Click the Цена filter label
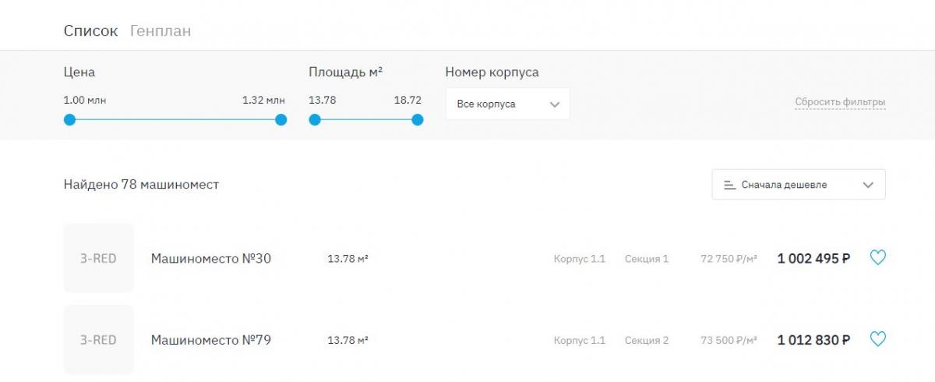The height and width of the screenshot is (382, 935). [x=79, y=72]
